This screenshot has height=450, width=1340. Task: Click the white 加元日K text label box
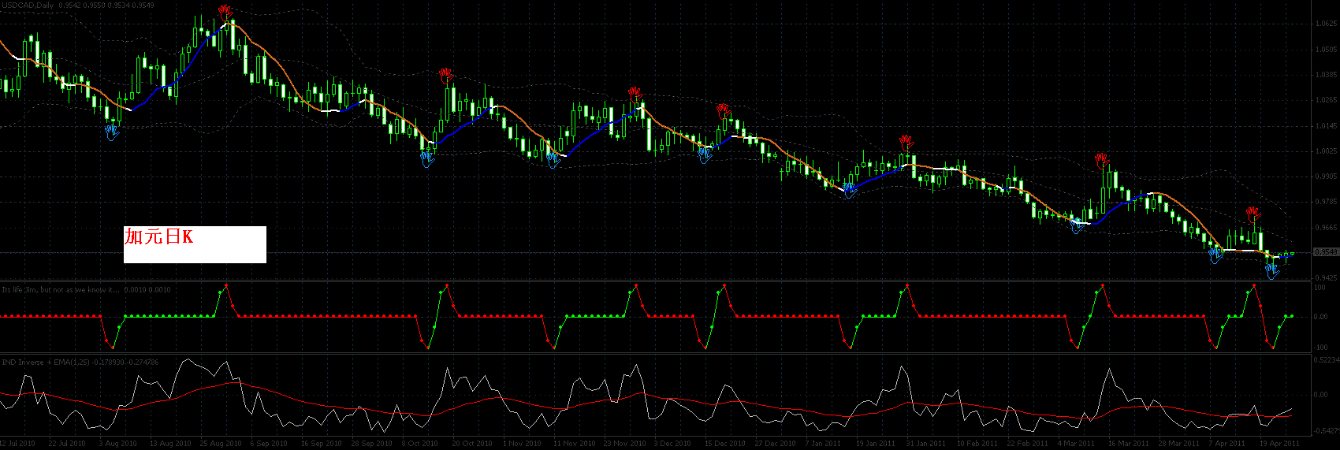click(195, 244)
